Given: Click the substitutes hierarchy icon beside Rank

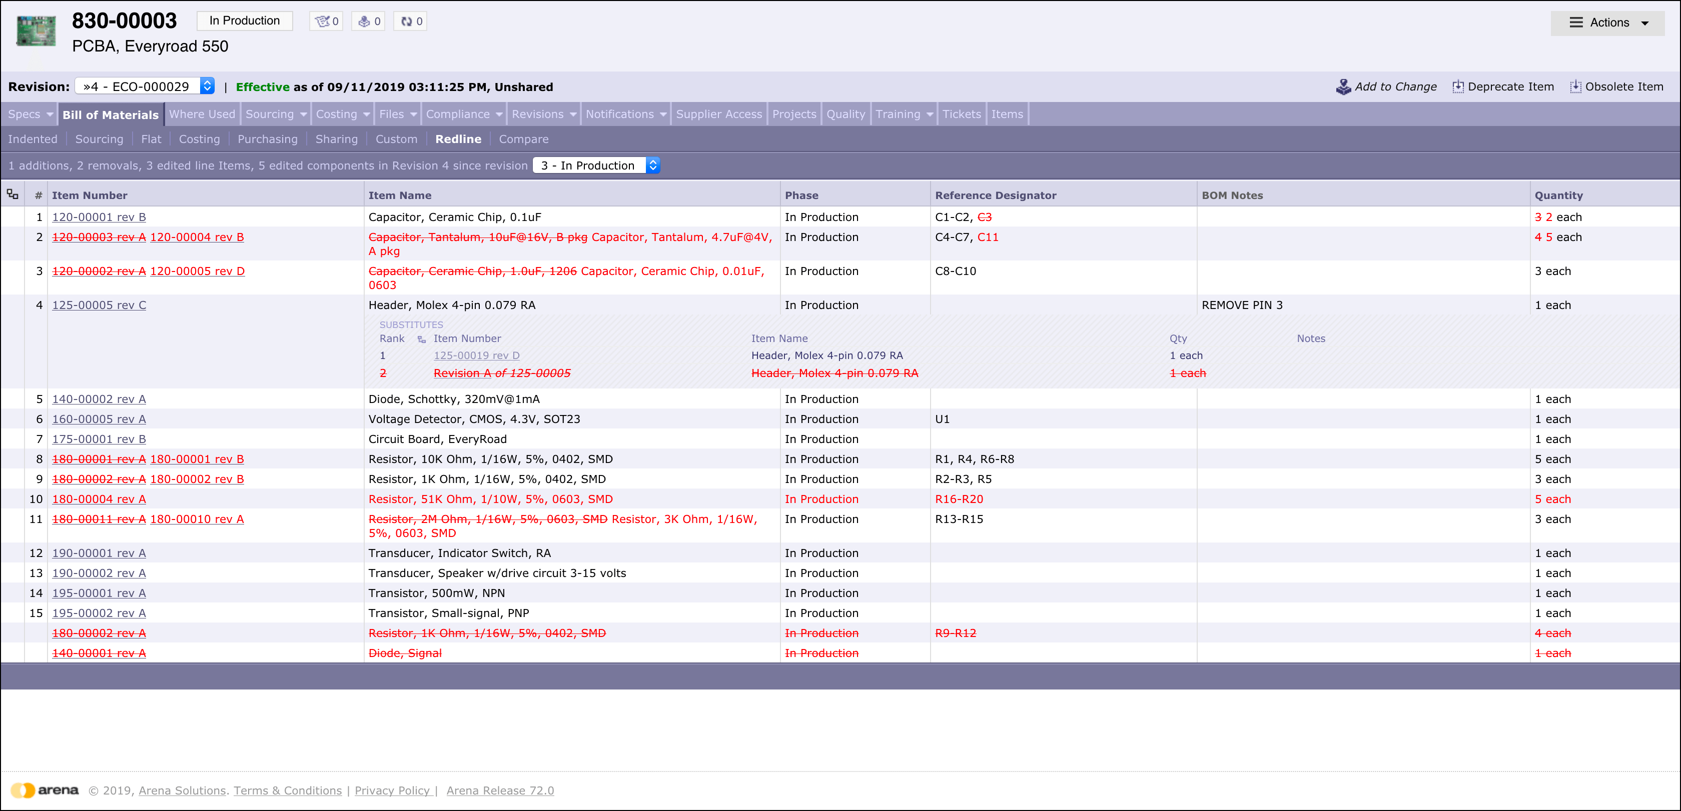Looking at the screenshot, I should tap(422, 339).
